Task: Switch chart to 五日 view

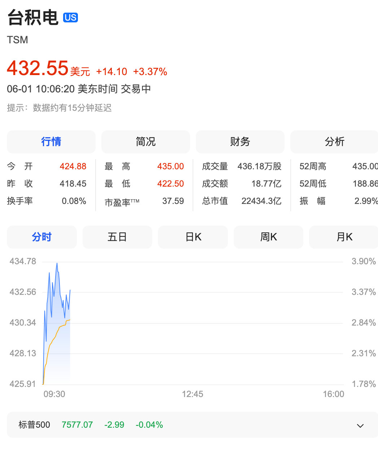Action: coord(117,237)
